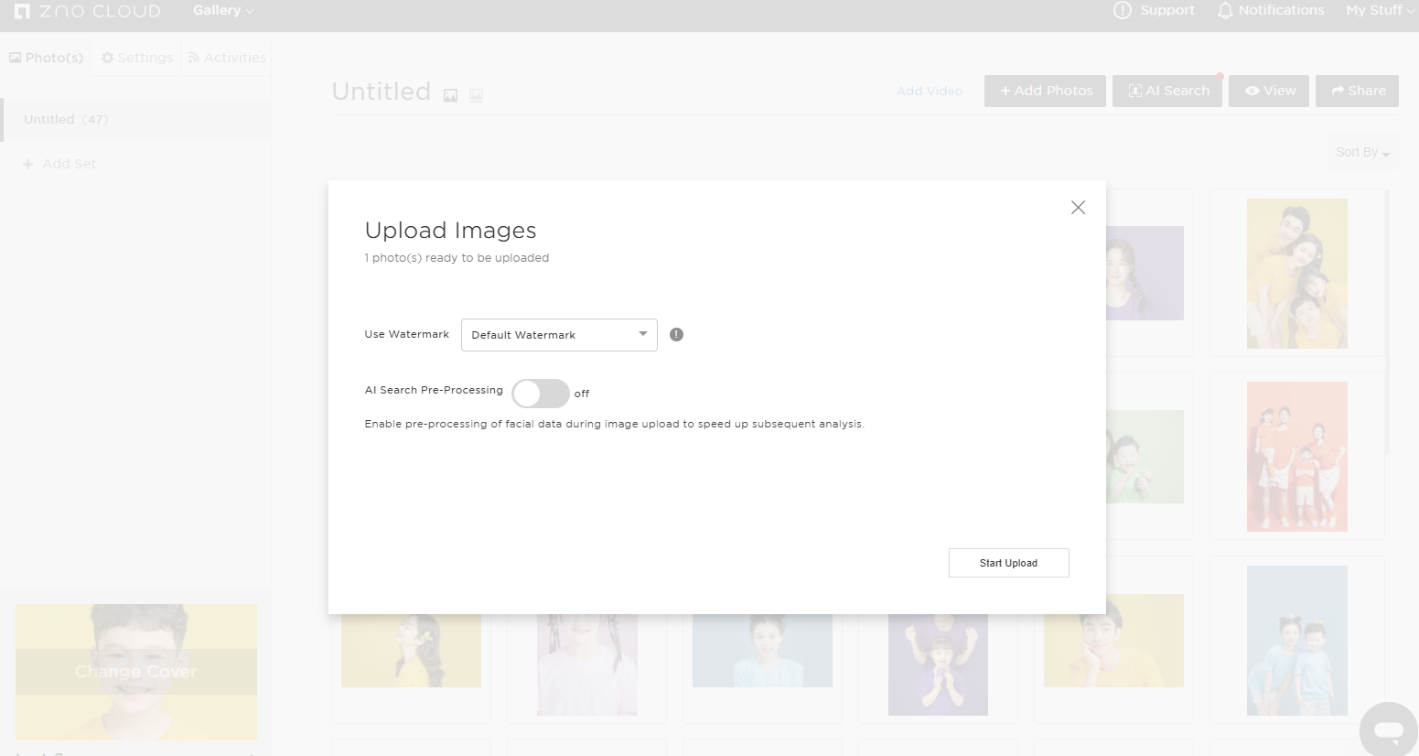The width and height of the screenshot is (1419, 756).
Task: Select the child in purple thumbnail
Action: (x=938, y=664)
